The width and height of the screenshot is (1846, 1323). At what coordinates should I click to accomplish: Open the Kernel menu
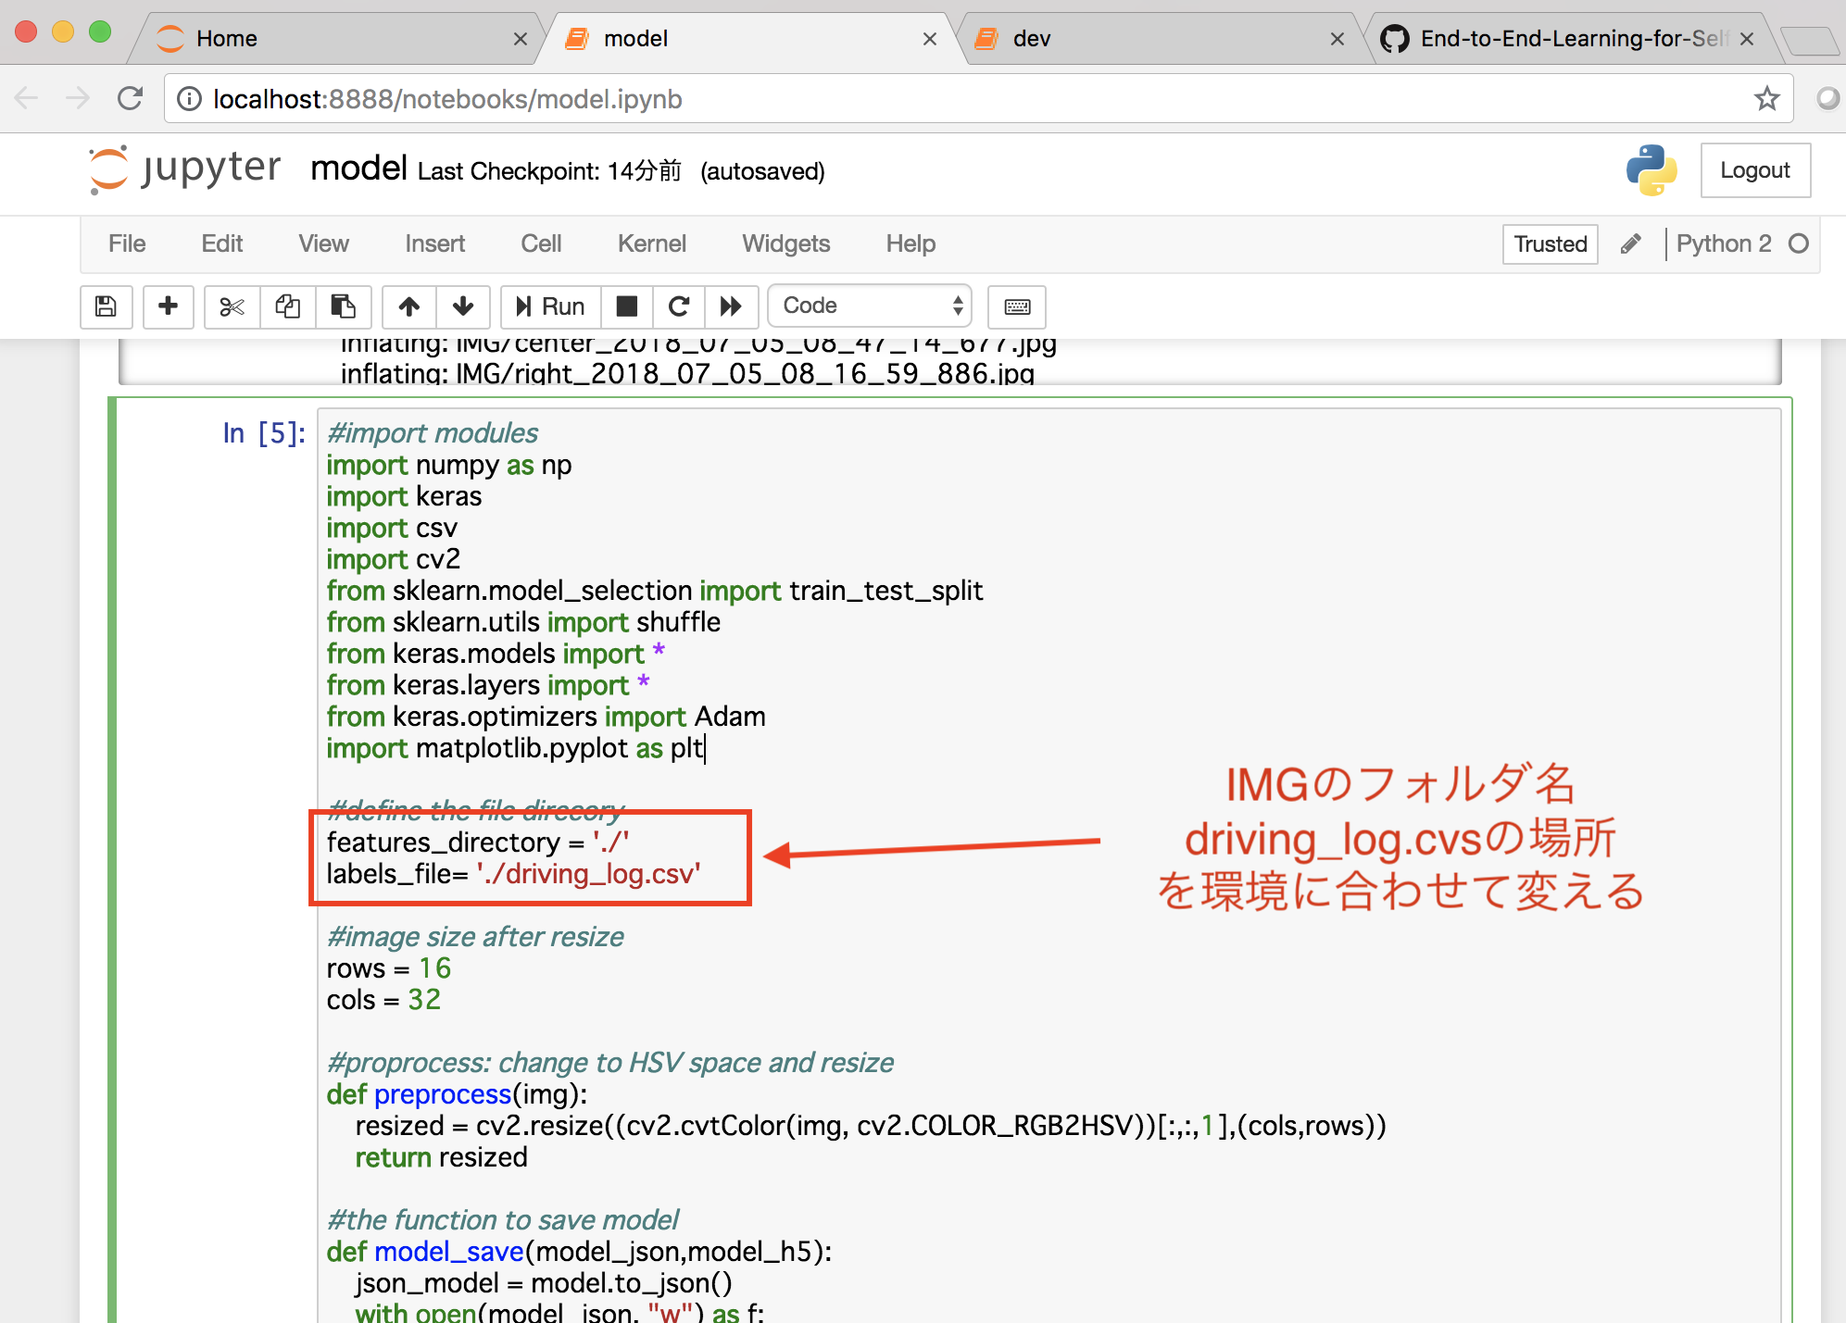(x=651, y=243)
